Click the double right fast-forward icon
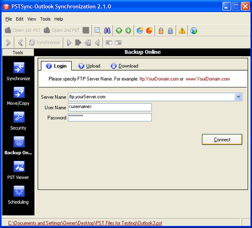Viewport: 252px width, 228px height. 78,43
